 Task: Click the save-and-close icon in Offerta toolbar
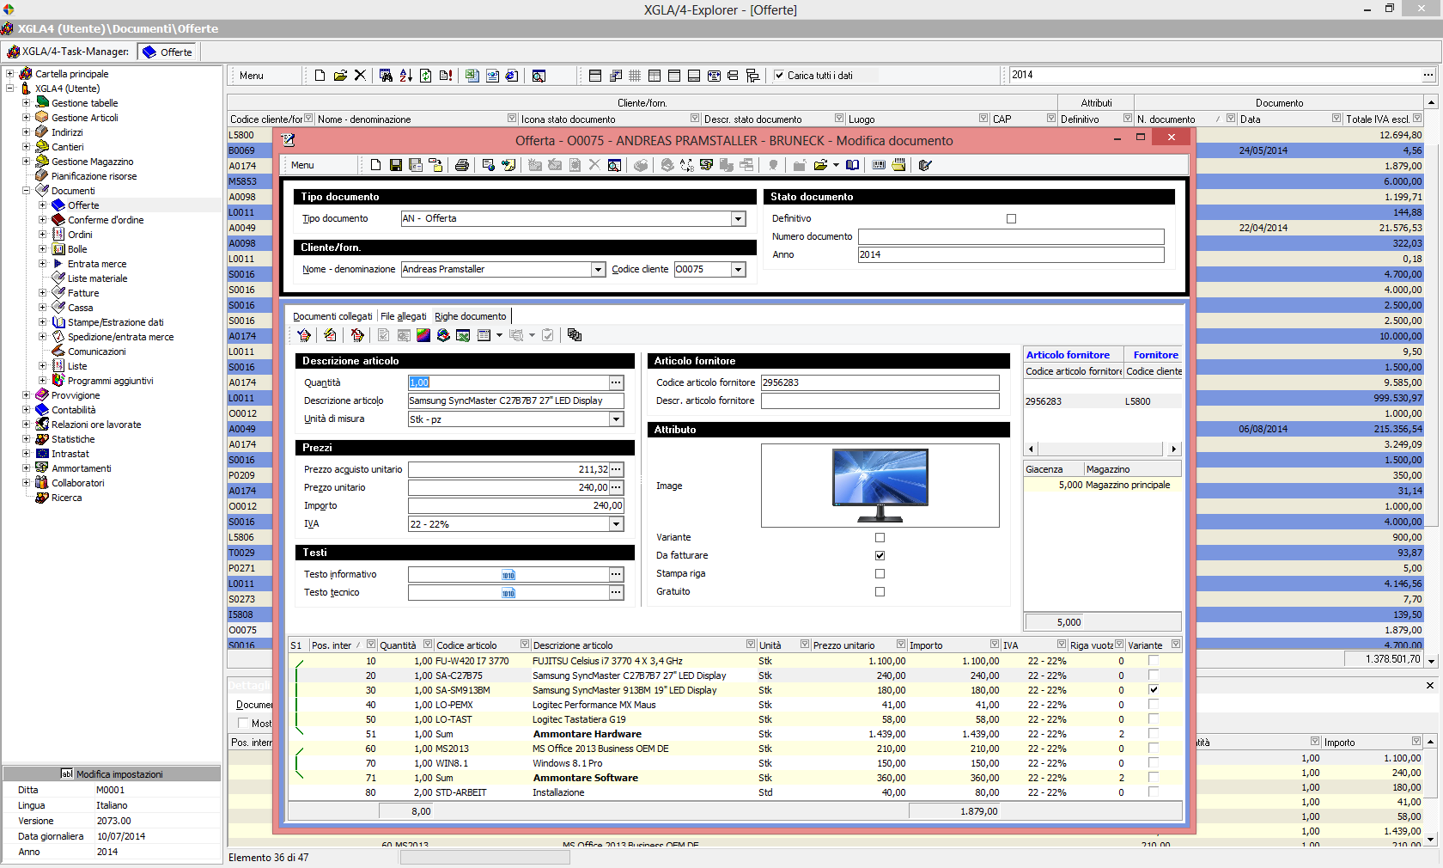point(416,165)
